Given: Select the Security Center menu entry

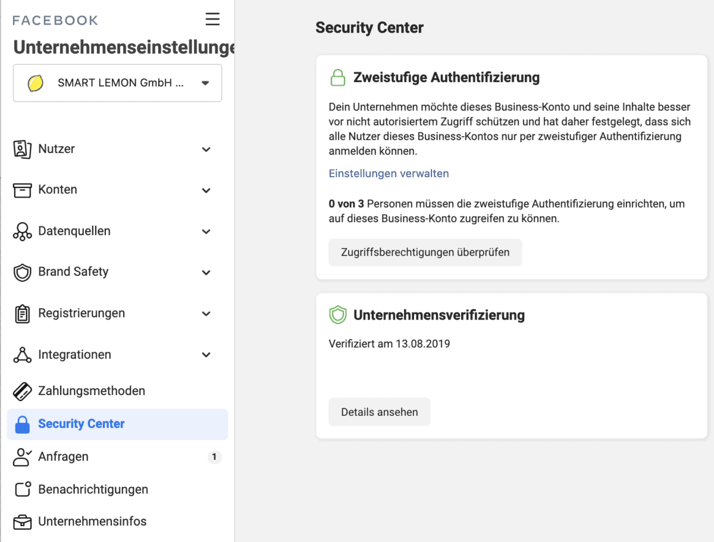Looking at the screenshot, I should click(x=117, y=424).
